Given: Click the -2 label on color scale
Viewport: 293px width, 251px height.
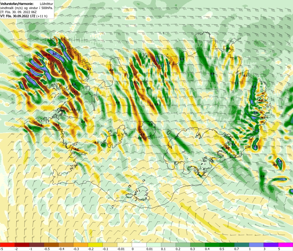Looking at the screenshot, I should coord(16,249).
